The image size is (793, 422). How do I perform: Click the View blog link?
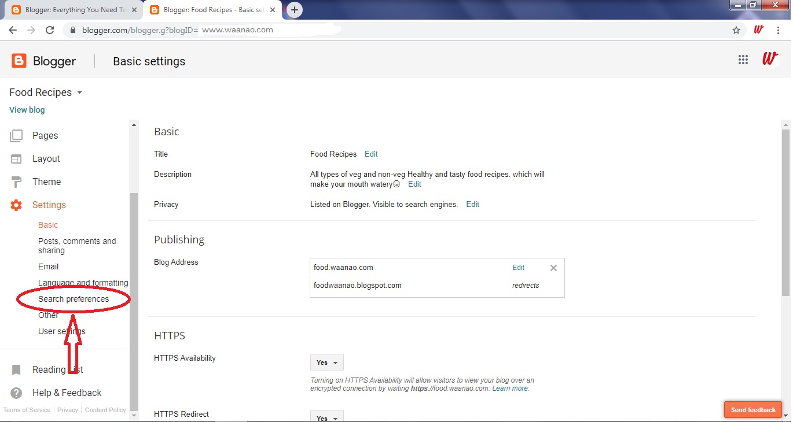point(27,110)
